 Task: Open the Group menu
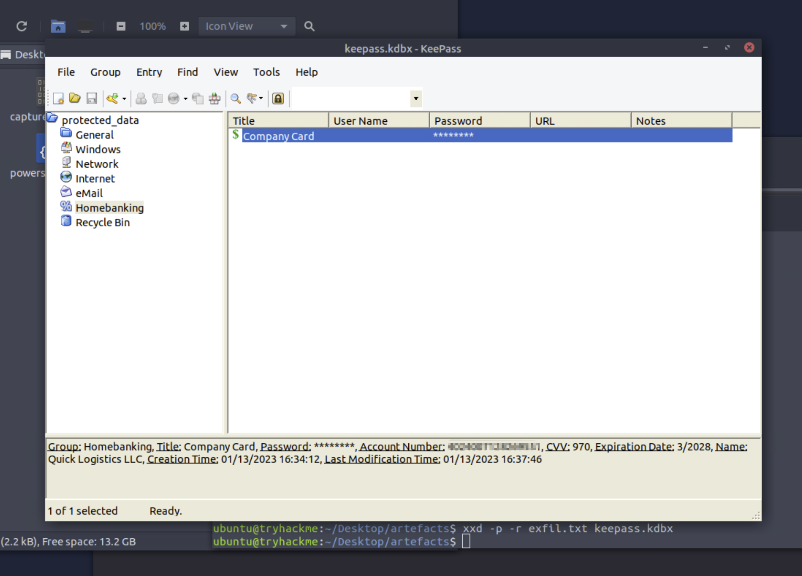(106, 72)
